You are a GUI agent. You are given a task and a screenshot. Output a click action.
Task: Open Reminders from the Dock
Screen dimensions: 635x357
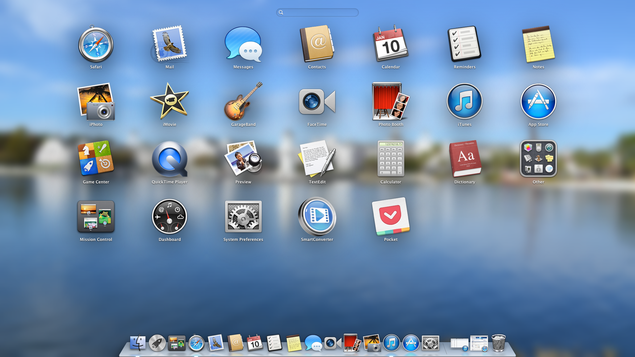[274, 343]
